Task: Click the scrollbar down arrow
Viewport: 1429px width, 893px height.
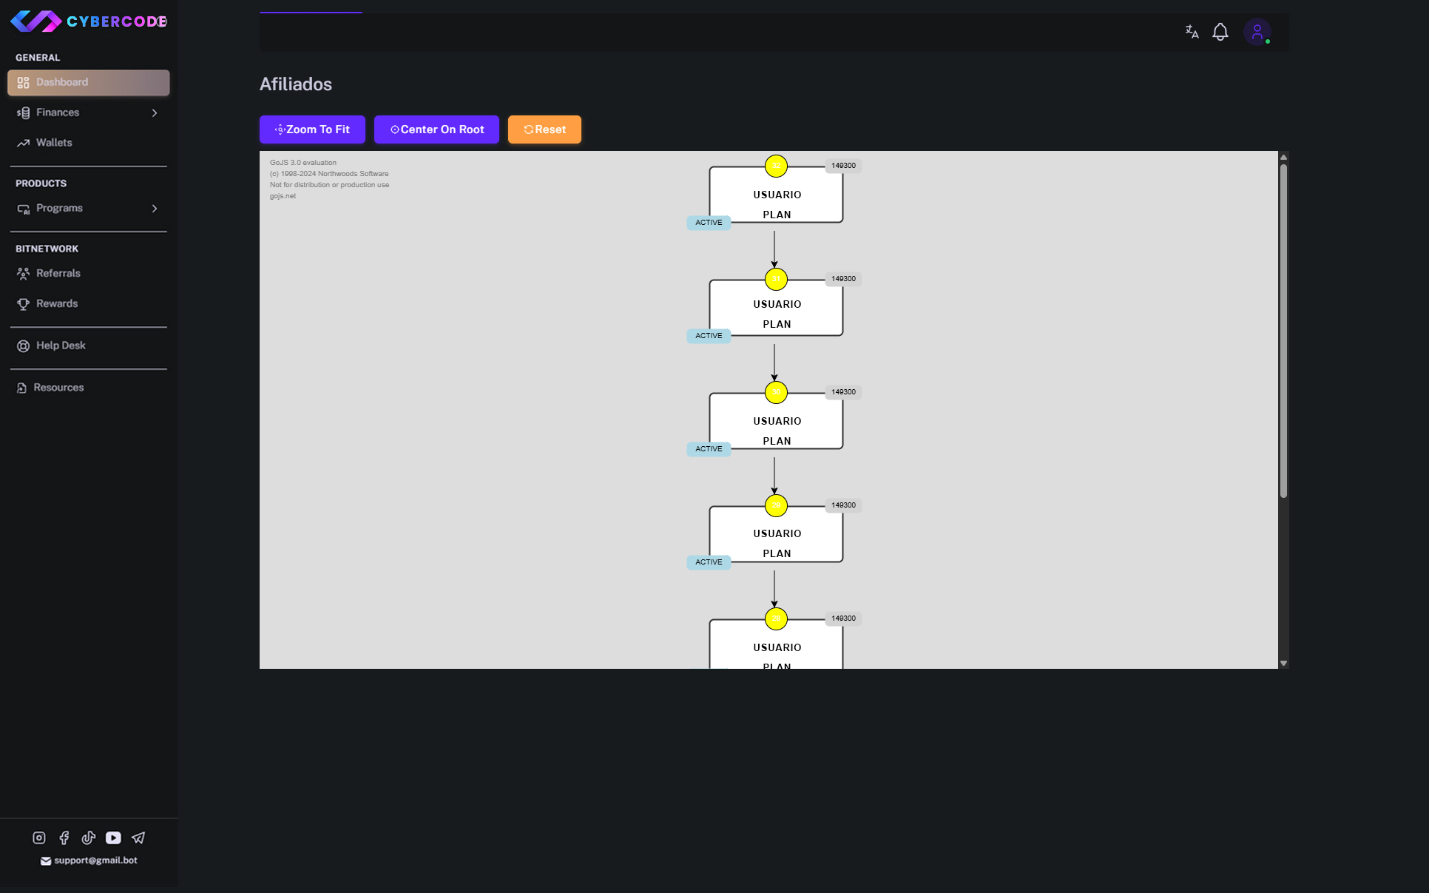Action: coord(1283,664)
